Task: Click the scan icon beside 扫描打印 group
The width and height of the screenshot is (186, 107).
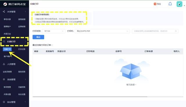Action: coord(4,41)
